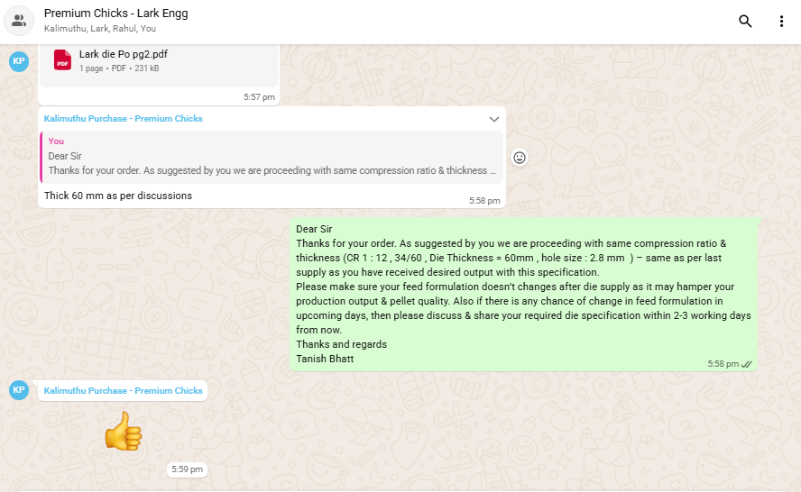Click the KP avatar beside thumbs-up message
The image size is (801, 492).
[19, 390]
